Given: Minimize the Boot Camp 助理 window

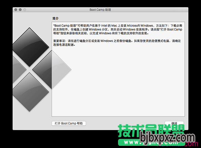Looking at the screenshot, I should pos(20,10).
